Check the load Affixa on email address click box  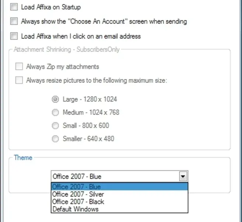pyautogui.click(x=14, y=36)
